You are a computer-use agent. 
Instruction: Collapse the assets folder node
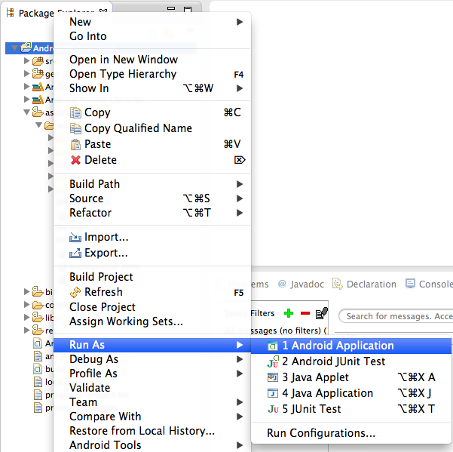click(27, 112)
